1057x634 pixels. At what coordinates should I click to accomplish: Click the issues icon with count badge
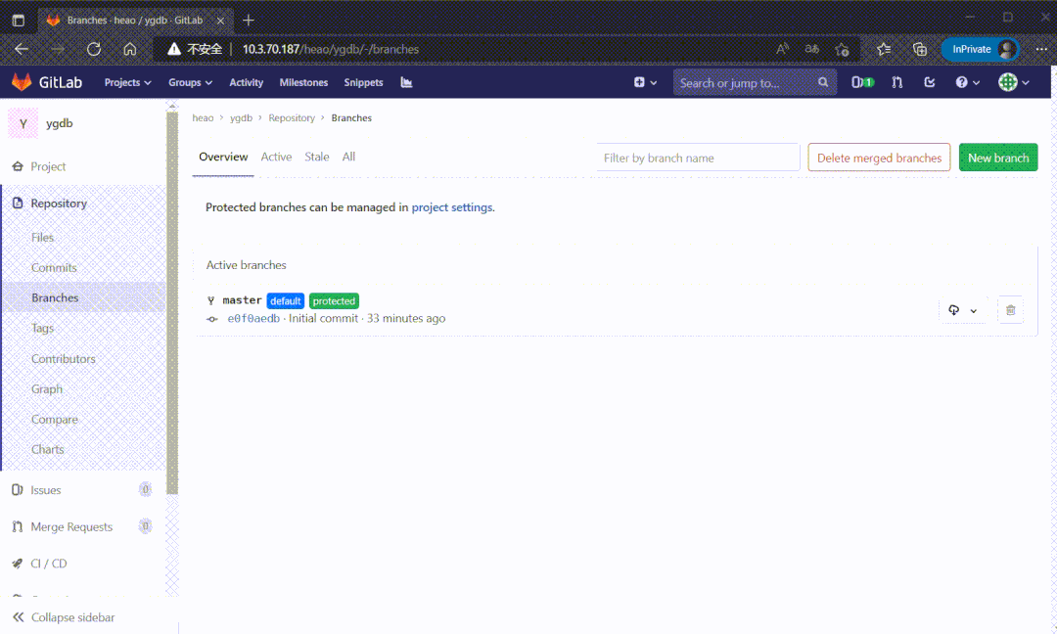[x=862, y=82]
